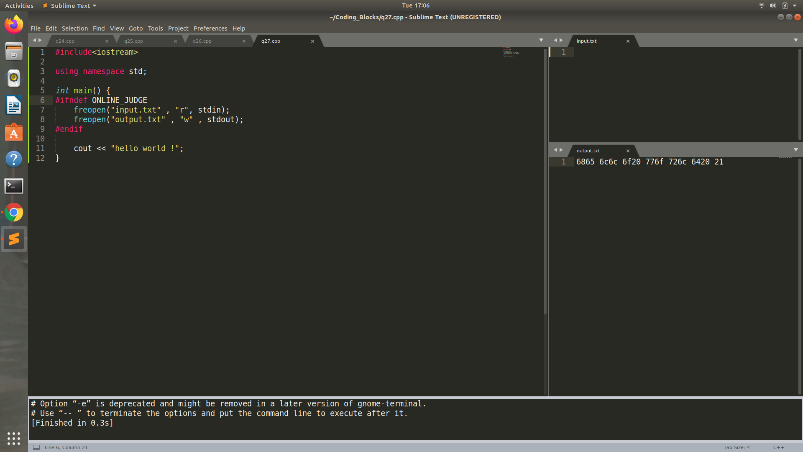Open the Files manager dock icon
This screenshot has height=452, width=803.
[x=14, y=51]
